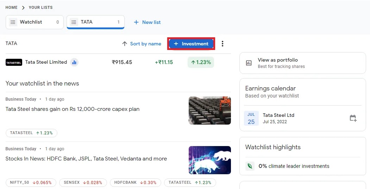Open YOUR LISTS breadcrumb

tap(40, 7)
